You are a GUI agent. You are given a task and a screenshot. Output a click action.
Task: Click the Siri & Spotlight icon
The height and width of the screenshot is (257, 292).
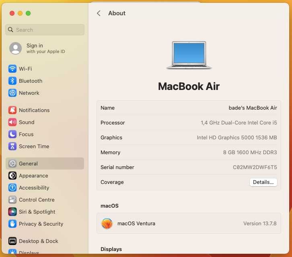coord(12,212)
